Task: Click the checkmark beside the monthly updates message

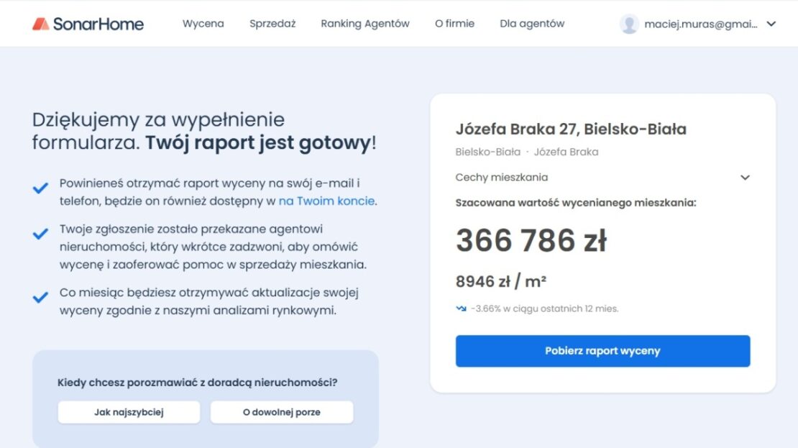Action: (x=40, y=297)
